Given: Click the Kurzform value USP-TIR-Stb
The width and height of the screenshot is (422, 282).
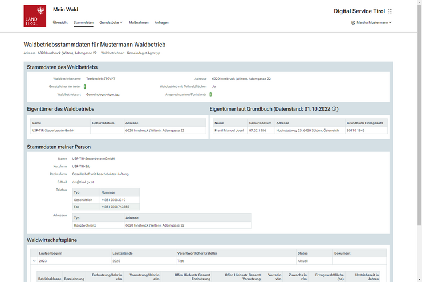Looking at the screenshot, I should [x=81, y=167].
